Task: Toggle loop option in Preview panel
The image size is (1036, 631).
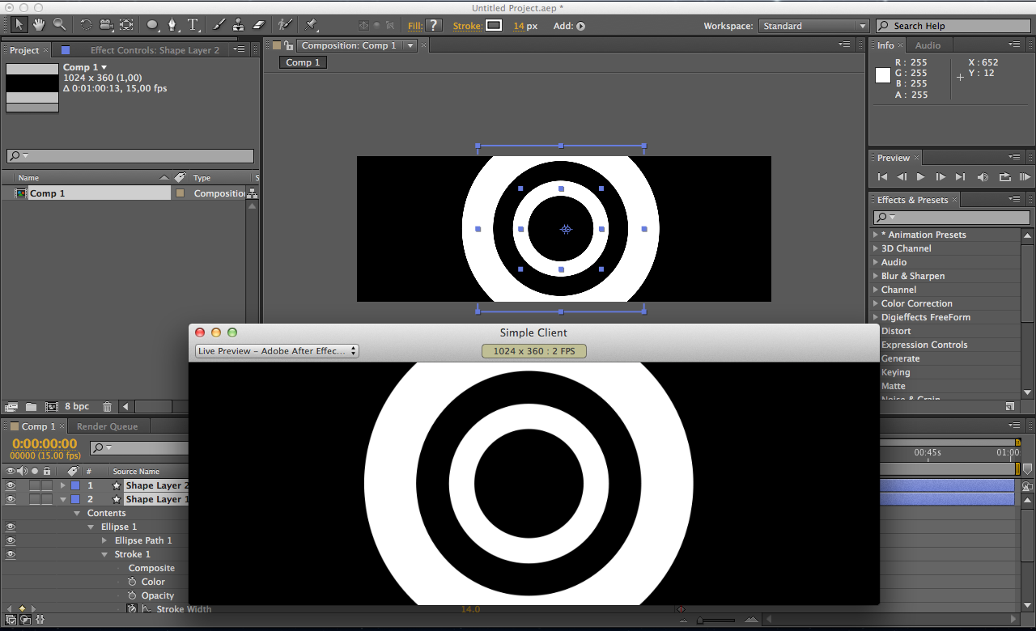Action: [x=1004, y=177]
